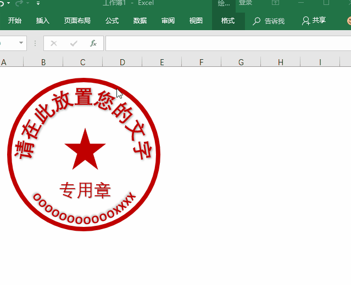Select column C header
Image resolution: width=351 pixels, height=285 pixels.
82,62
